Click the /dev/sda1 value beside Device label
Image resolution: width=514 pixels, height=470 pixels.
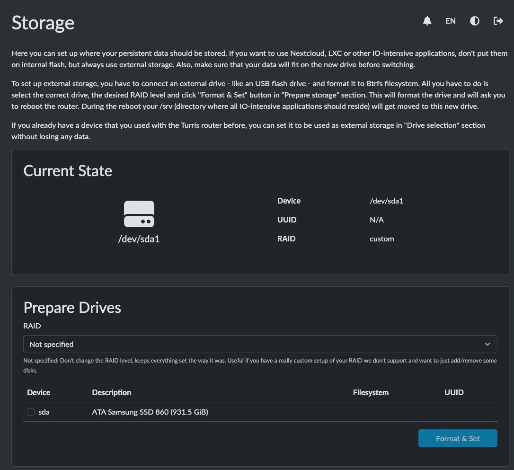(x=387, y=201)
